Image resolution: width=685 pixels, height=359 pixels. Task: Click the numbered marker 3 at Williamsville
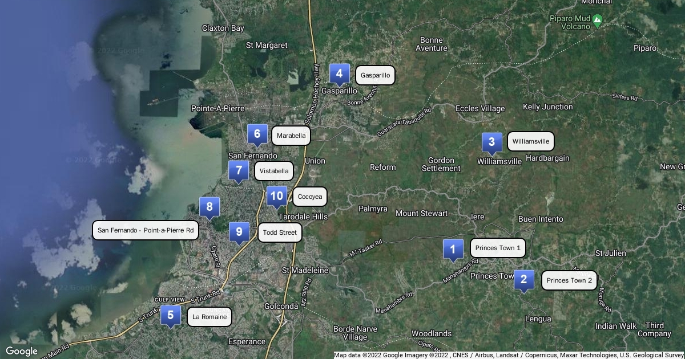click(491, 142)
